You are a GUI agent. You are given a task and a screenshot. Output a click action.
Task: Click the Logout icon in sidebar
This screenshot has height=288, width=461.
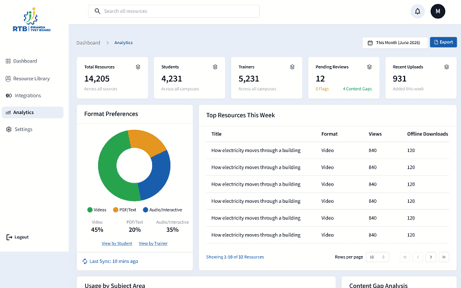(x=9, y=237)
